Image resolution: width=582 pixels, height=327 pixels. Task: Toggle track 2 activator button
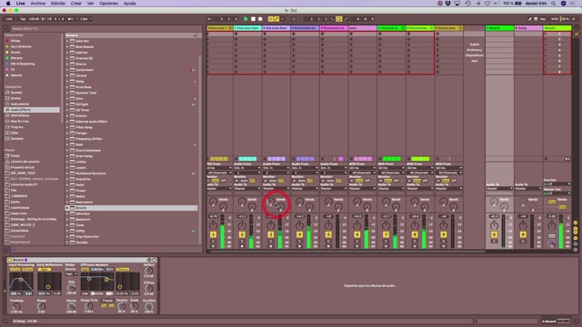[x=242, y=234]
